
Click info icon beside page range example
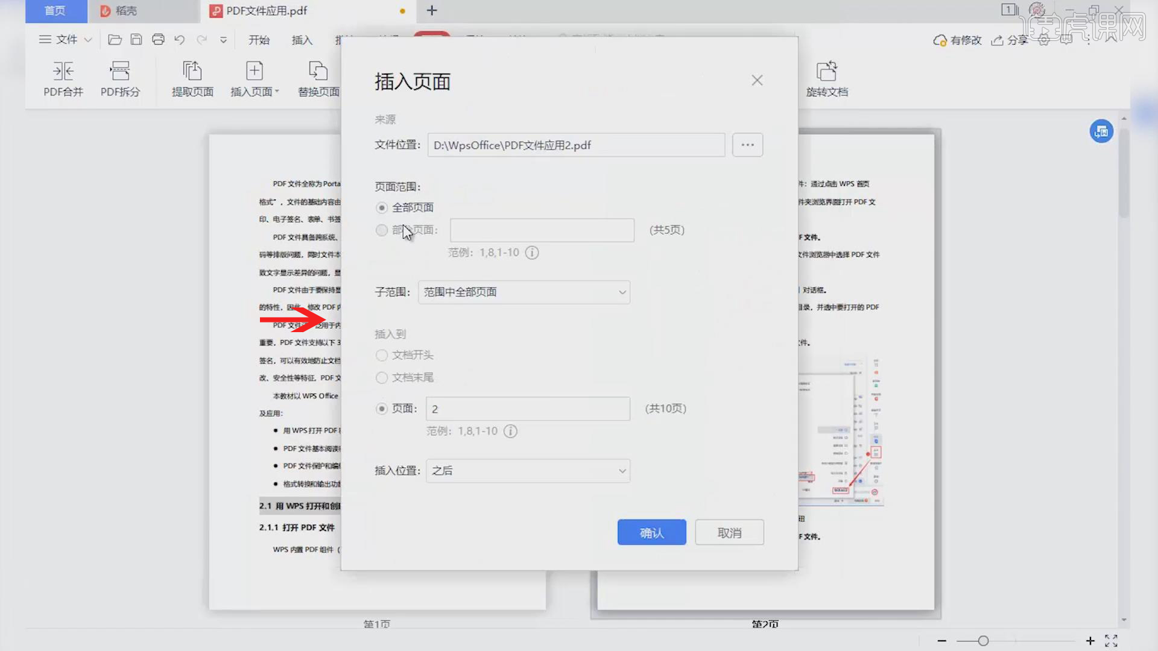(532, 253)
